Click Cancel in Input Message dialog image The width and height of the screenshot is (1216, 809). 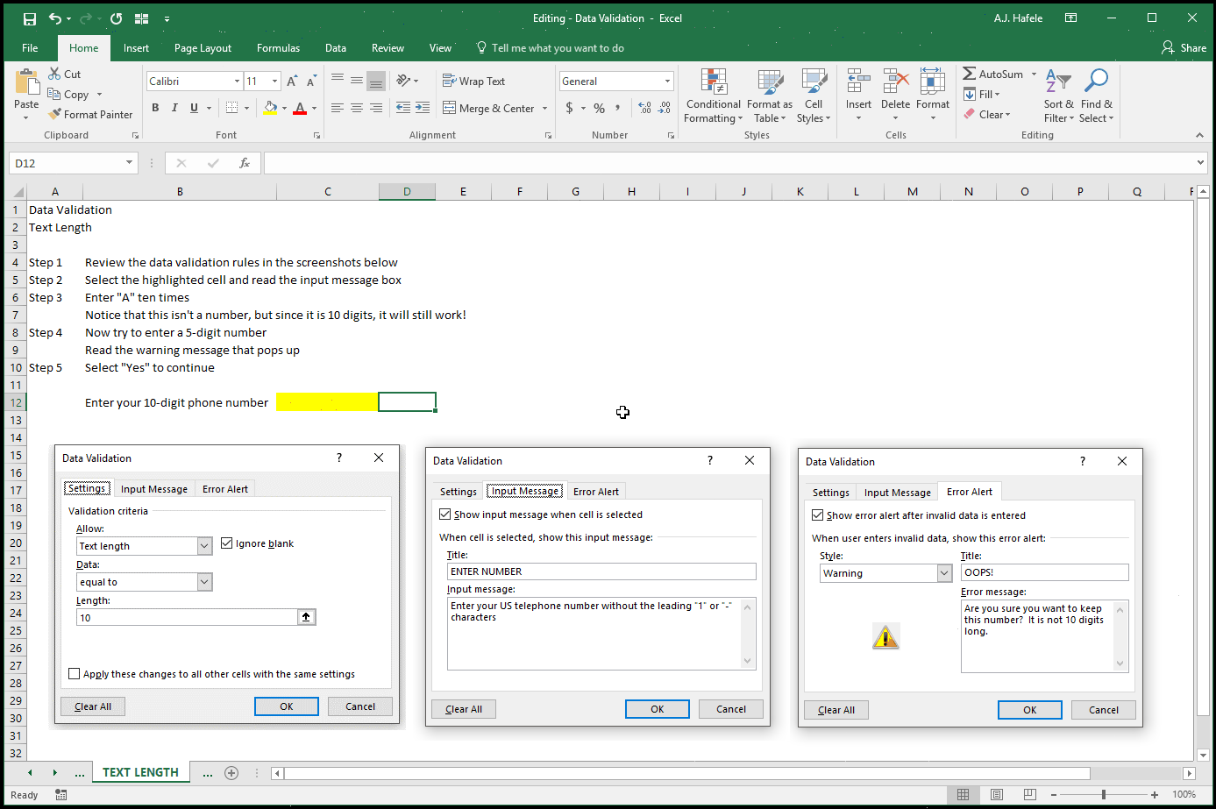[x=731, y=709]
